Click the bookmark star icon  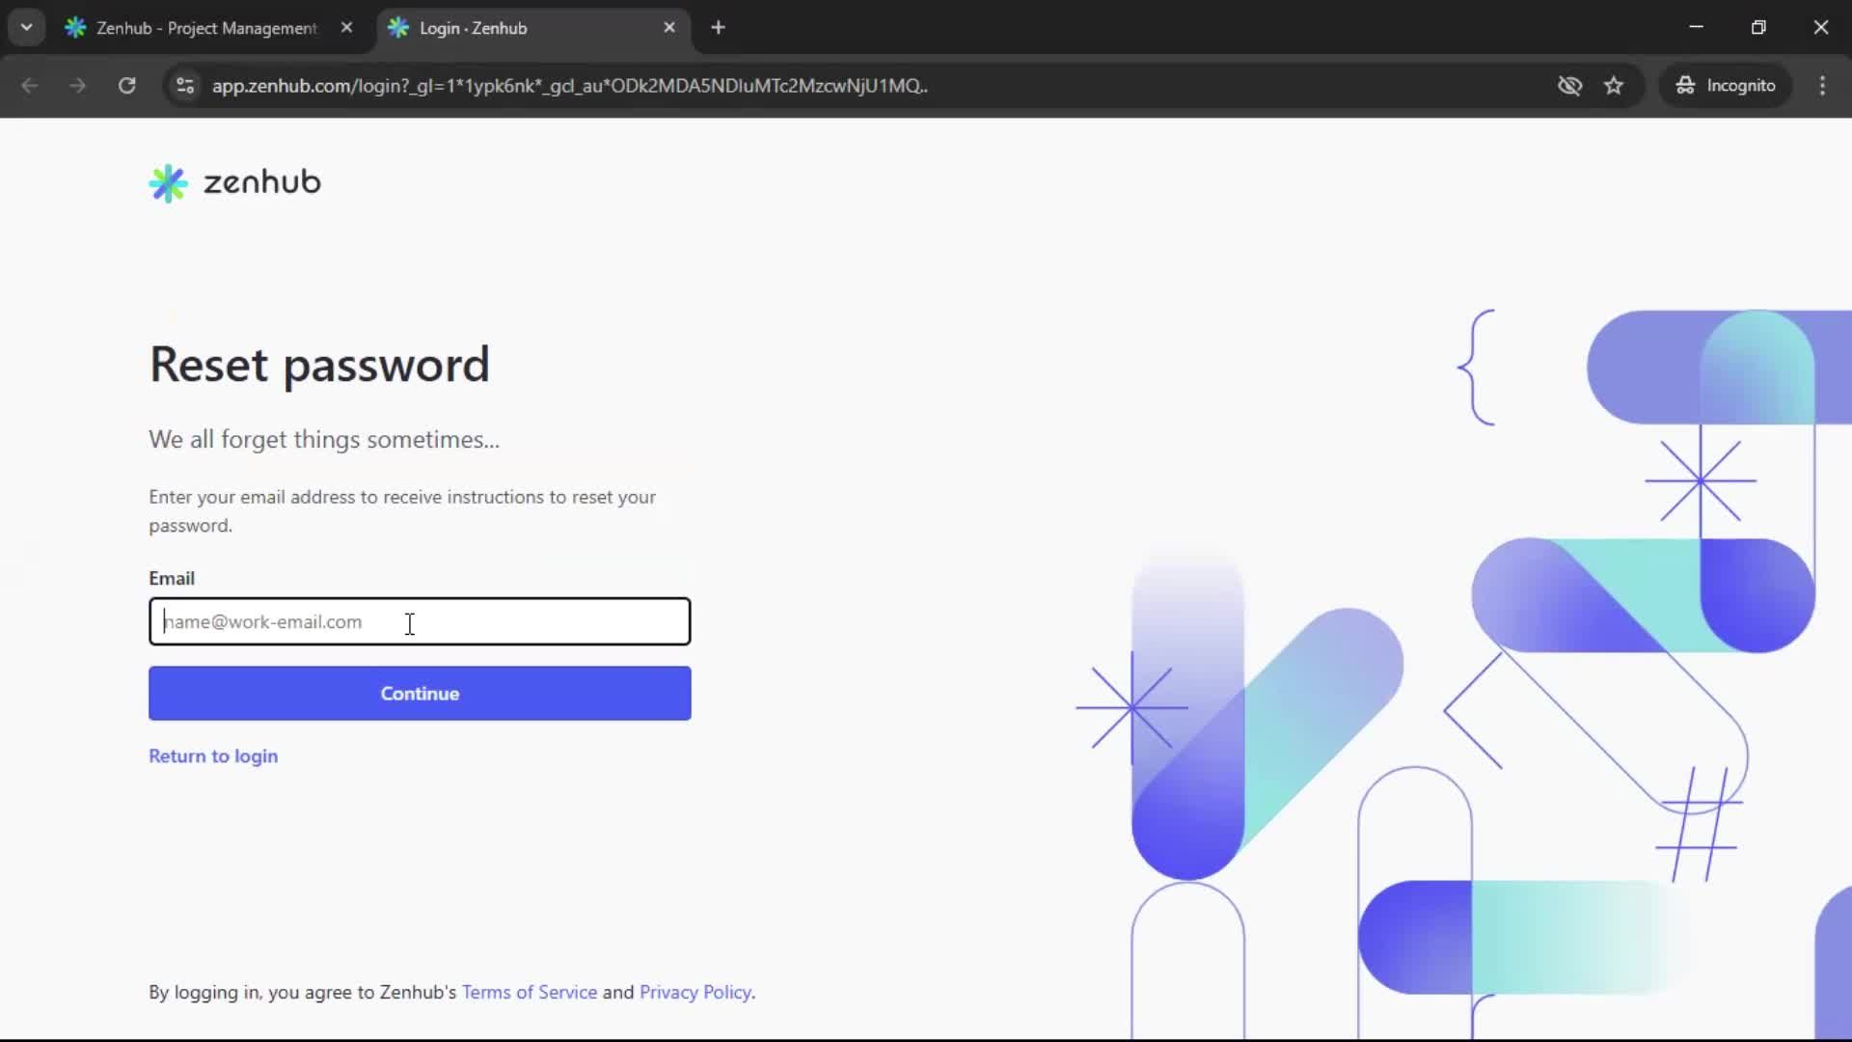[1615, 85]
